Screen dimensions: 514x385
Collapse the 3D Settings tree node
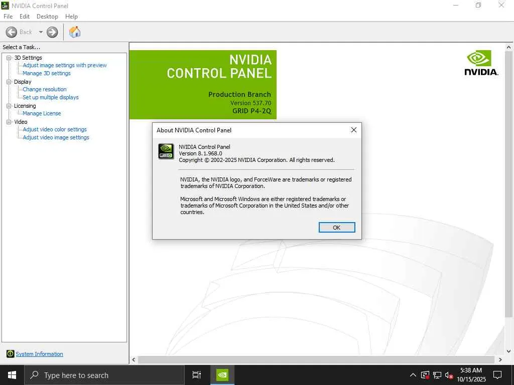9,58
